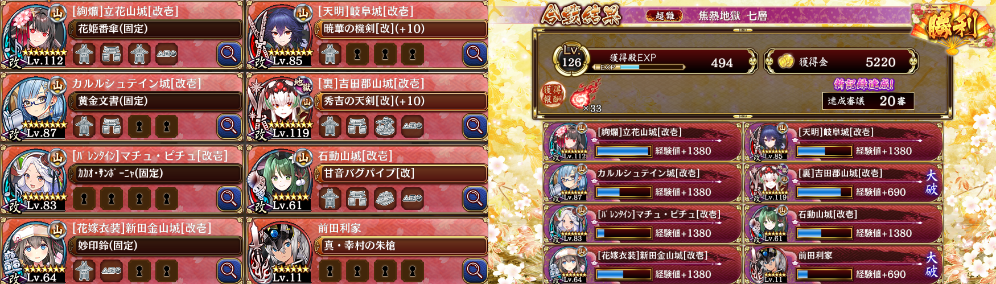Open magnifier for マチュ・ピチュ[改壱]

click(x=229, y=199)
